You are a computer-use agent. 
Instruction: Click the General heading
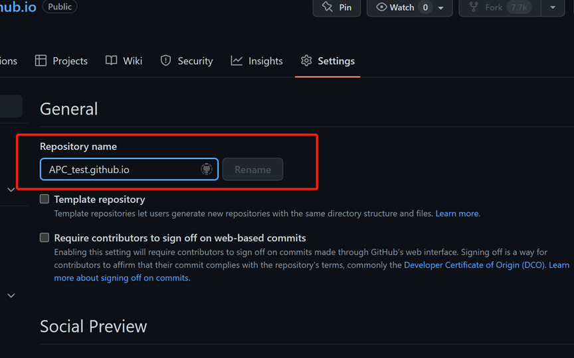click(69, 109)
